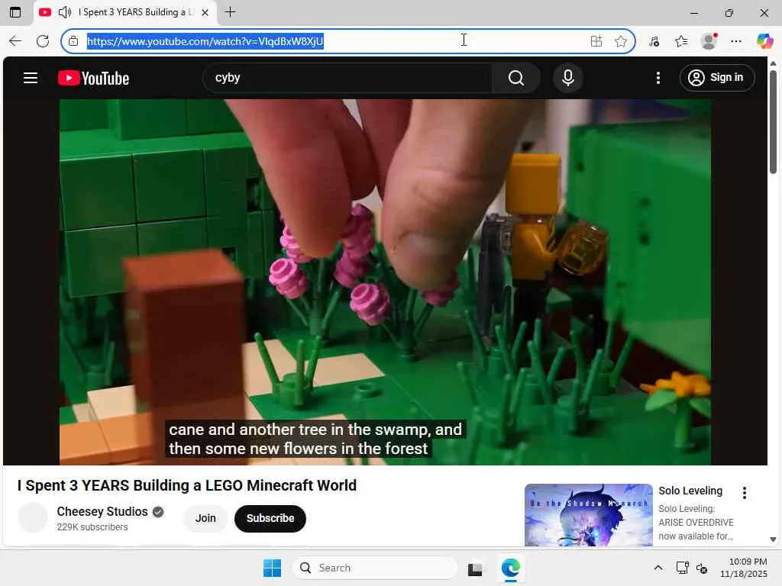Open Cheesey Studios channel name
Viewport: 782px width, 586px height.
pyautogui.click(x=102, y=511)
